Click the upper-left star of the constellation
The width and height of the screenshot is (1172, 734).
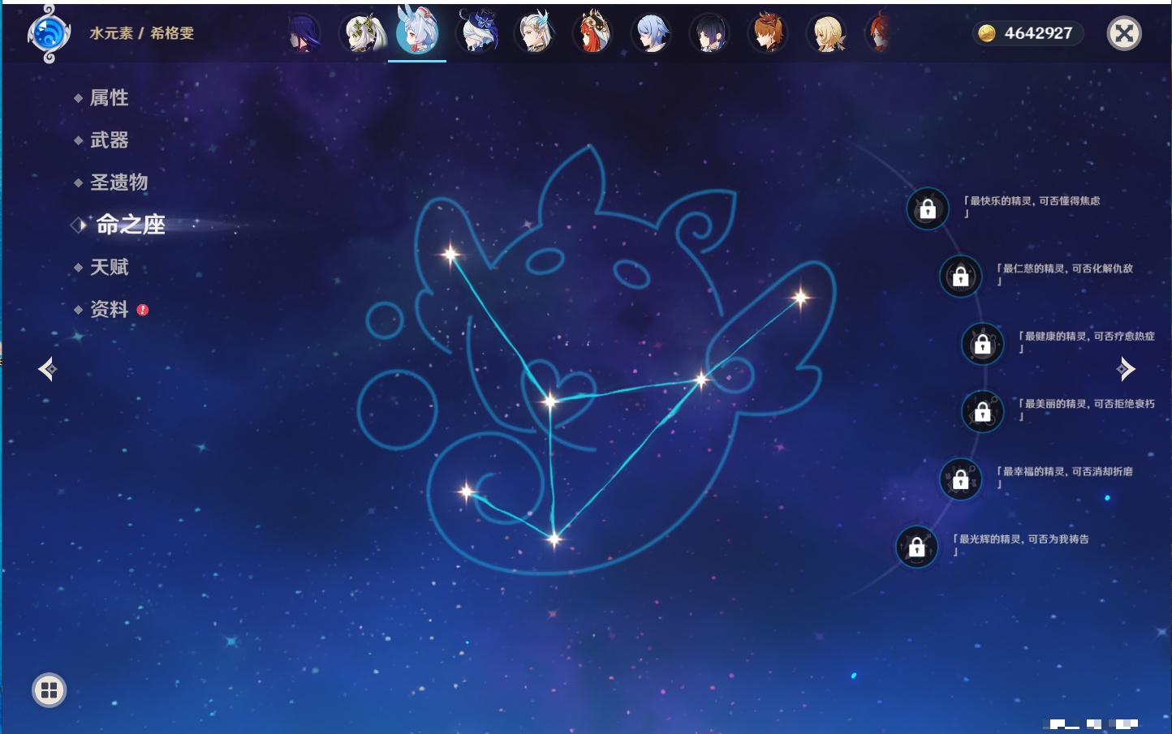point(450,255)
